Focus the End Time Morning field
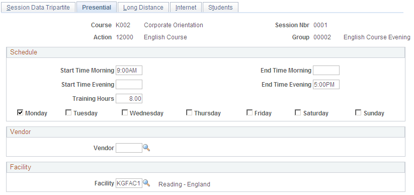Image resolution: width=414 pixels, height=195 pixels. pos(326,71)
